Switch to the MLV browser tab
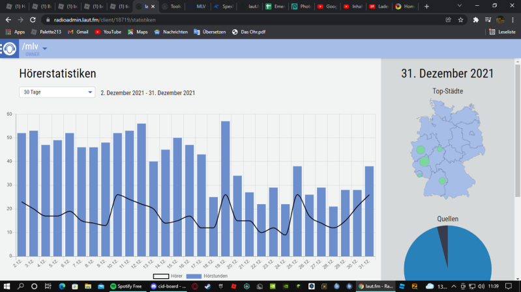The width and height of the screenshot is (521, 292). pos(198,7)
